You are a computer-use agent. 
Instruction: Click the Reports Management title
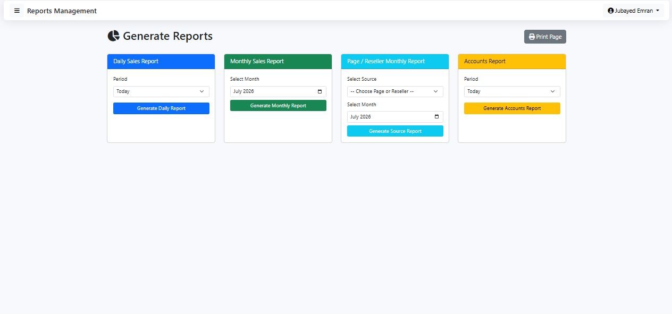(x=62, y=11)
